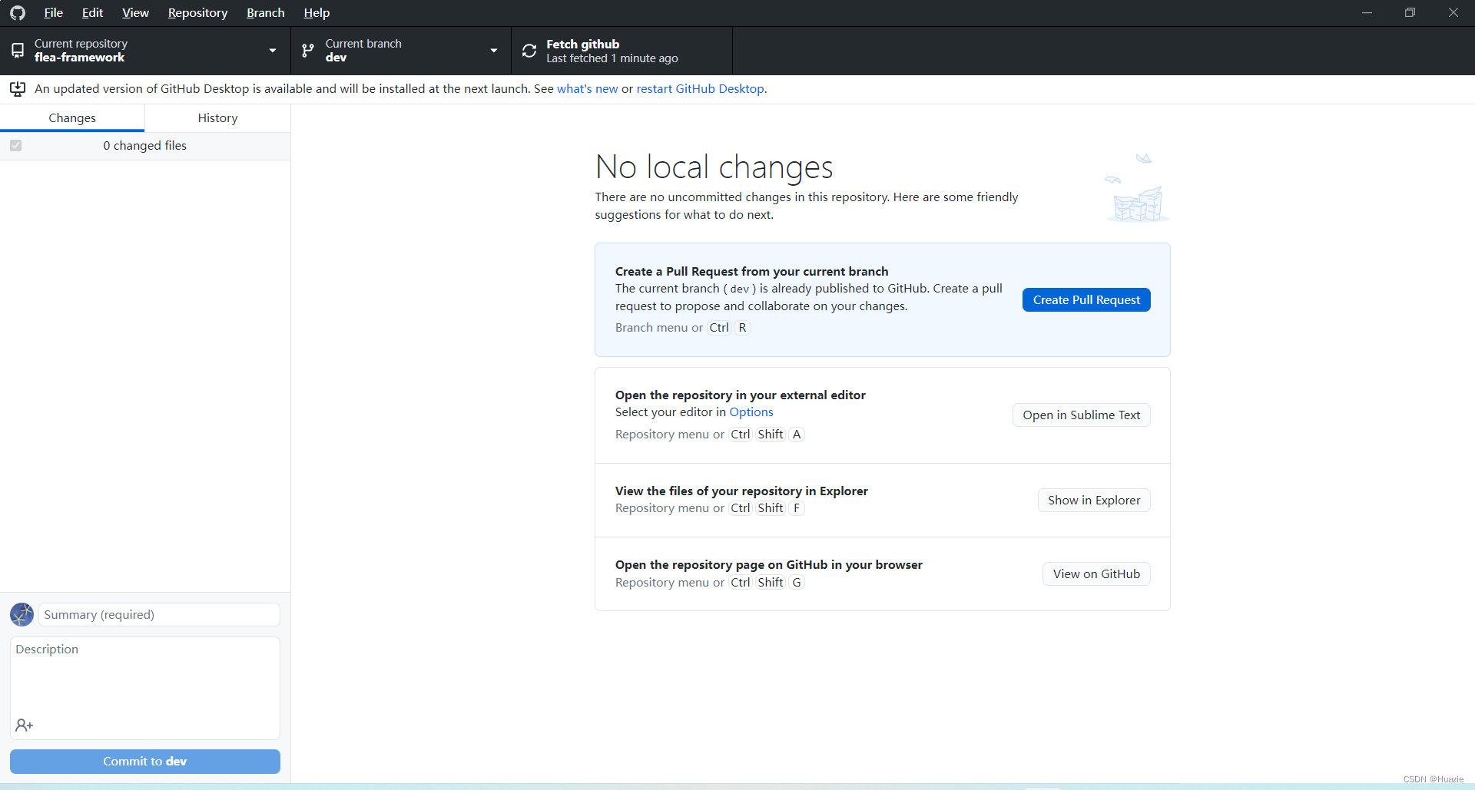Open the Options link for editor
The height and width of the screenshot is (790, 1475).
(x=751, y=412)
